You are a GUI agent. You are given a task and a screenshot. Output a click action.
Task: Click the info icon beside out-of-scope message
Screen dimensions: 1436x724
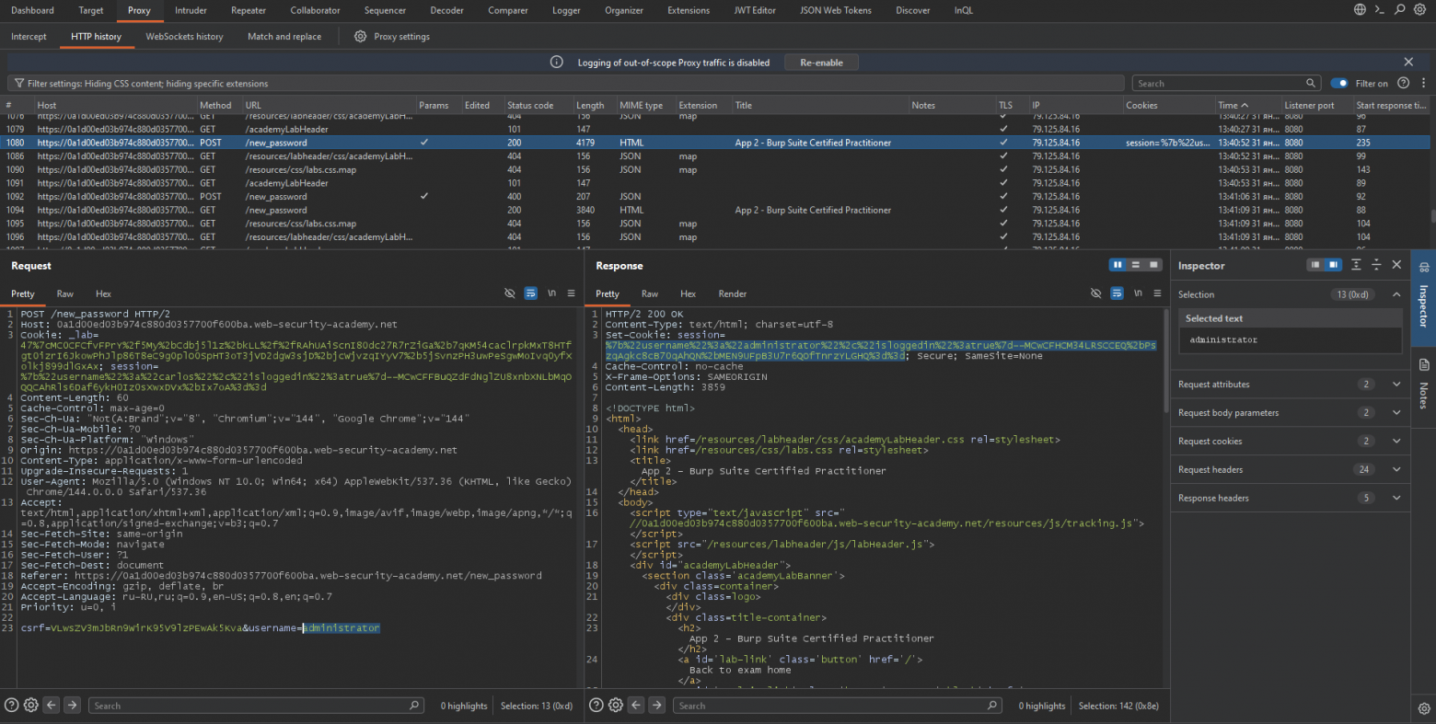[557, 63]
